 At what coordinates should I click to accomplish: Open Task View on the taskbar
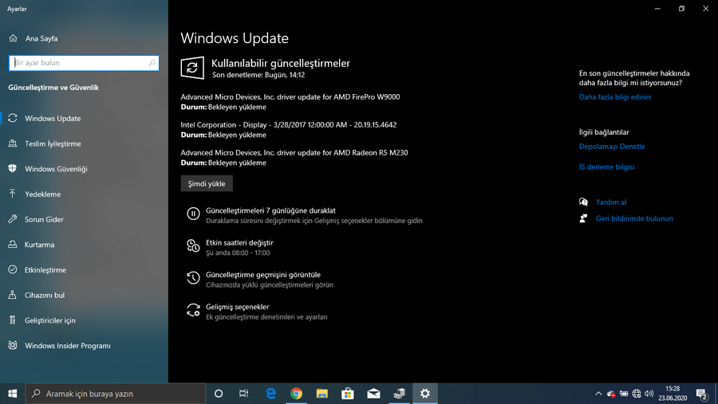(x=243, y=394)
